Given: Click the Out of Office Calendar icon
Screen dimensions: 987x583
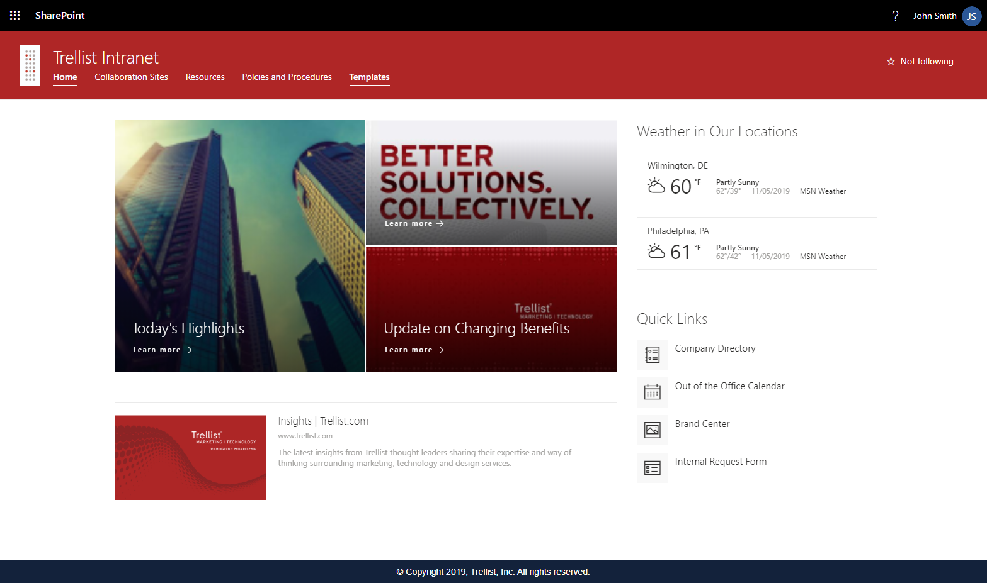Looking at the screenshot, I should pos(653,392).
